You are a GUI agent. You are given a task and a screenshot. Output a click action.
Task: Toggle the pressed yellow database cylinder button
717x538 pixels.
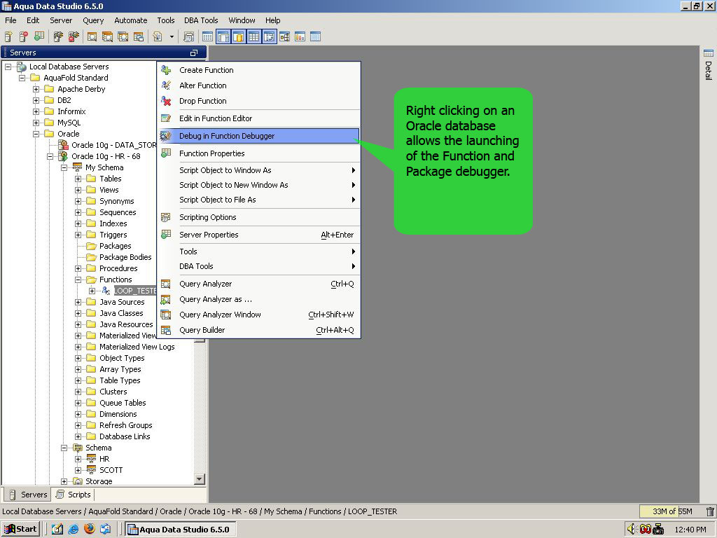[238, 36]
